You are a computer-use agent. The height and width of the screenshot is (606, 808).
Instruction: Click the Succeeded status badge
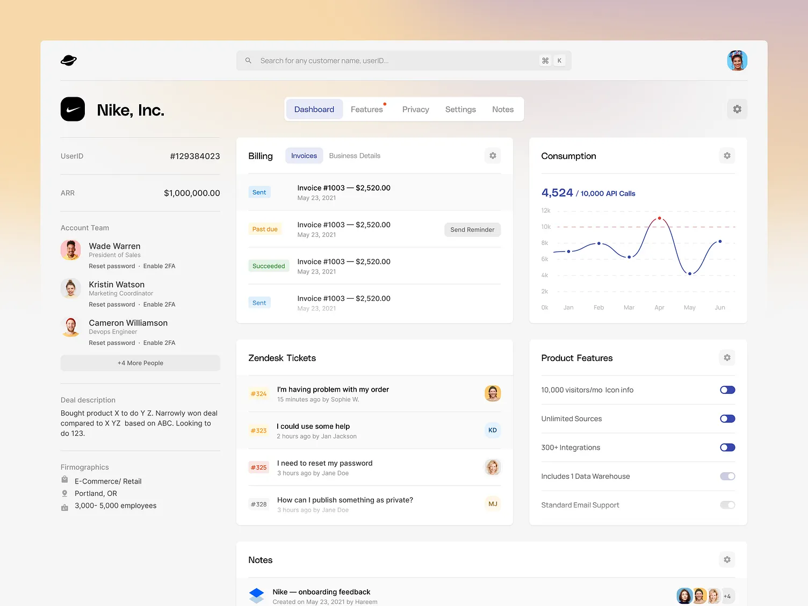pos(269,266)
